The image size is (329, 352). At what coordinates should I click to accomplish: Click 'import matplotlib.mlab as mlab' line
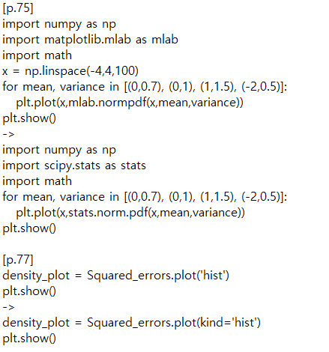click(x=90, y=40)
